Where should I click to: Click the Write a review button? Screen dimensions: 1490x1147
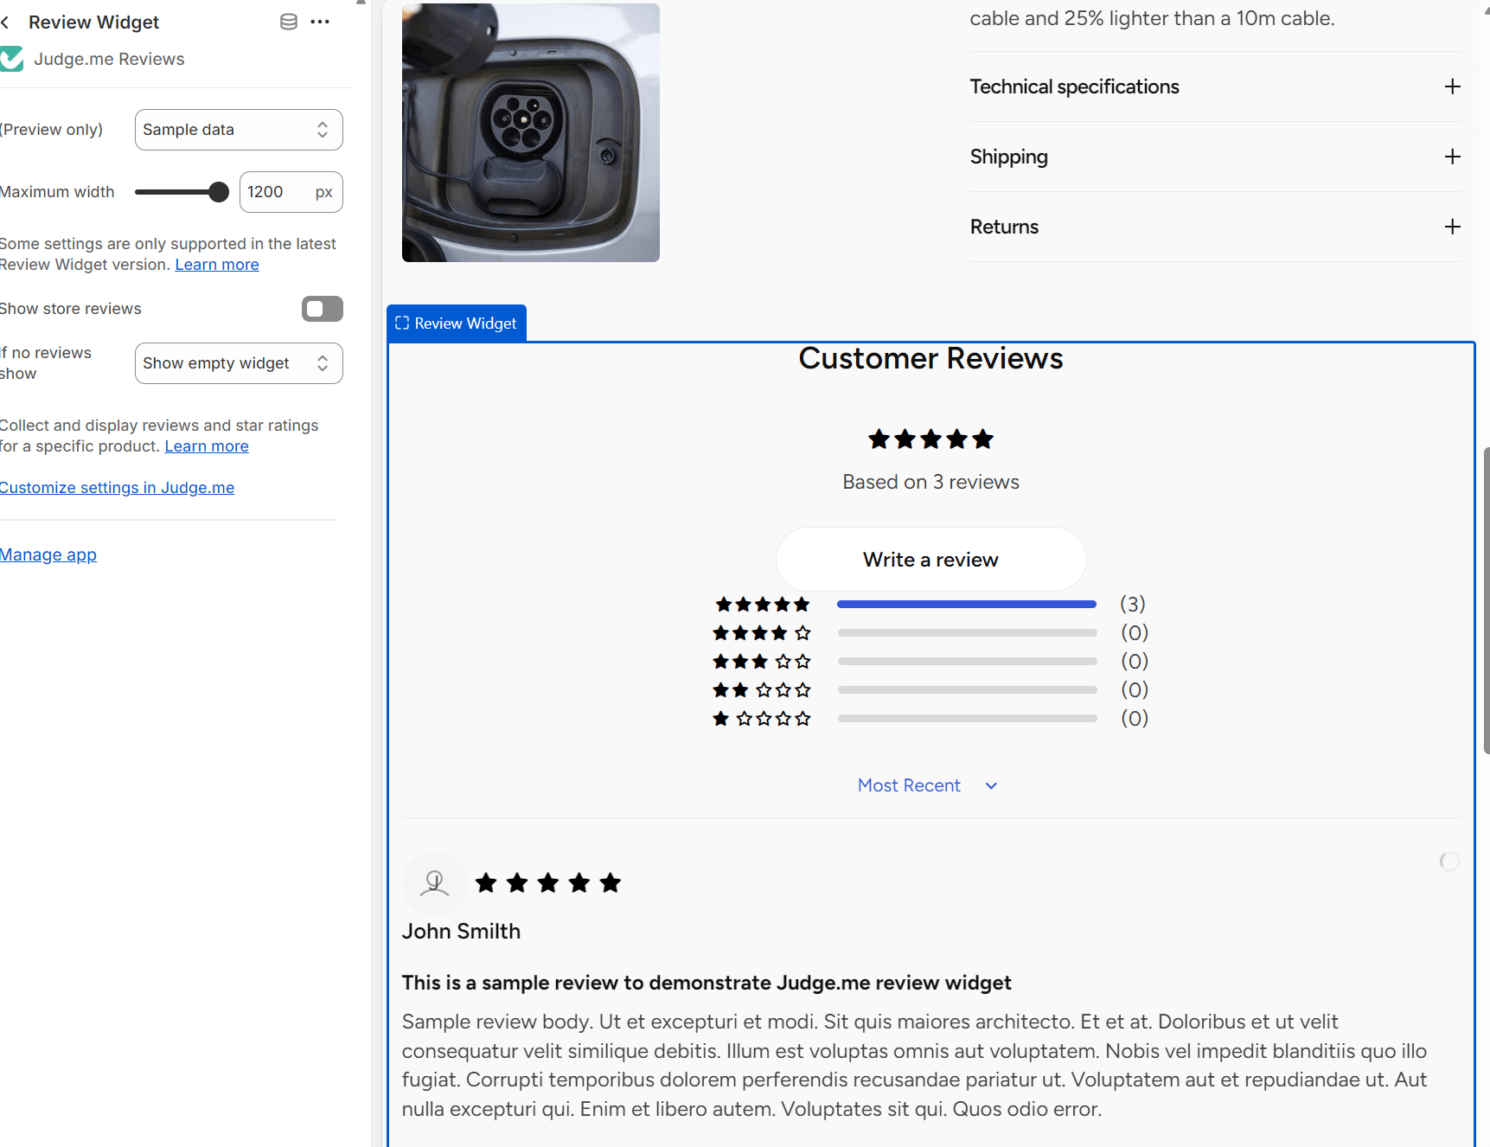point(930,559)
